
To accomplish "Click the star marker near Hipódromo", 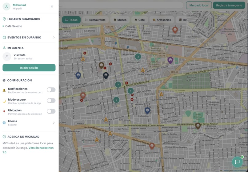I will tap(161, 94).
